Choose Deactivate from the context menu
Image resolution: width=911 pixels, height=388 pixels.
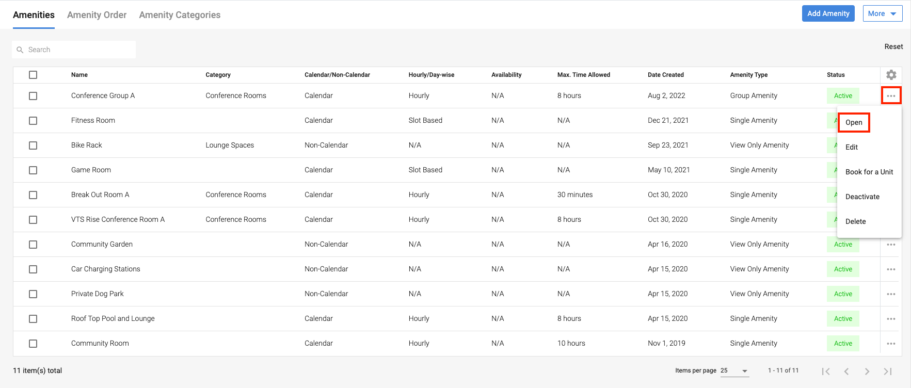862,197
